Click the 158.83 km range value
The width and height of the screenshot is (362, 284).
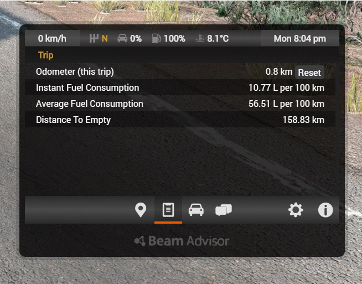click(303, 120)
